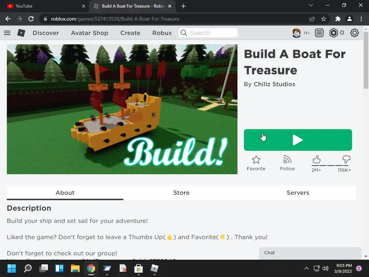Open clock and date 9:03 PM
The width and height of the screenshot is (369, 277).
(x=343, y=268)
